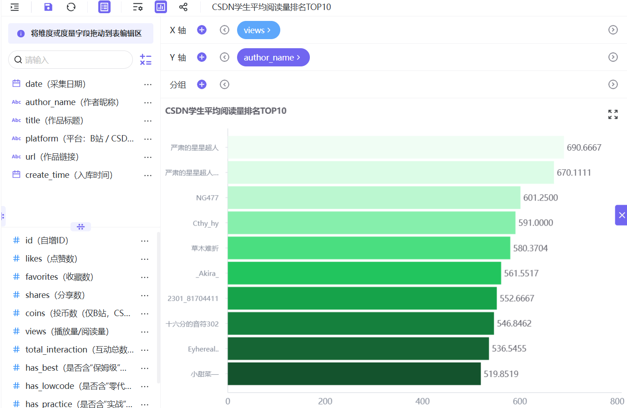Select the date (采集日期) dimension field
Image resolution: width=627 pixels, height=408 pixels.
point(56,84)
